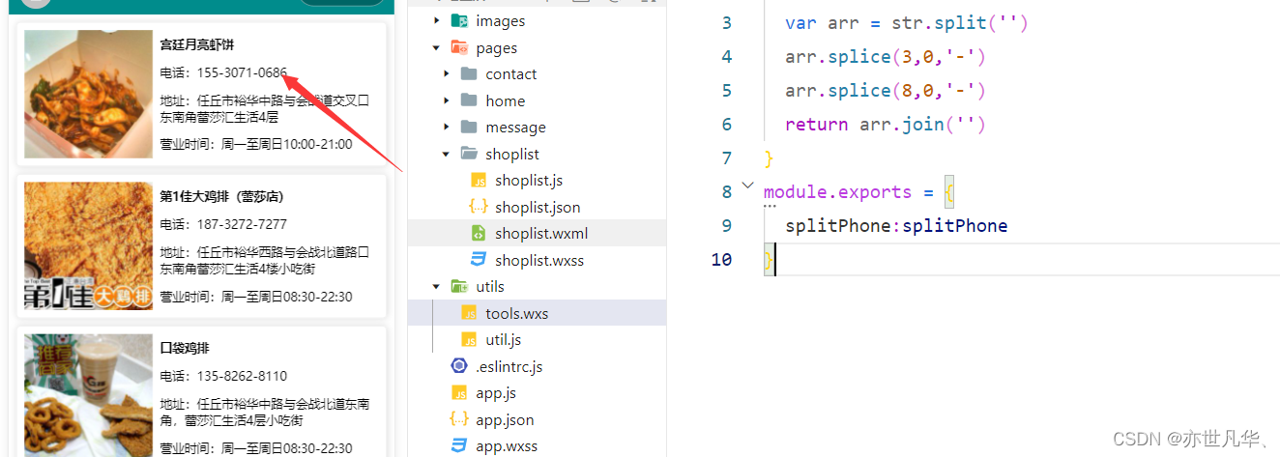1280x457 pixels.
Task: Collapse the utils folder arrow
Action: (437, 286)
